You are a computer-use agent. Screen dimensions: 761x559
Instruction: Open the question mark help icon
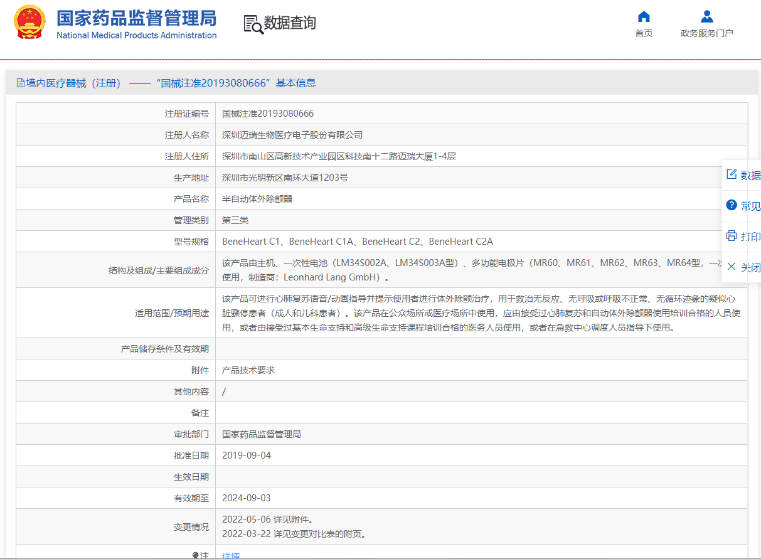731,205
